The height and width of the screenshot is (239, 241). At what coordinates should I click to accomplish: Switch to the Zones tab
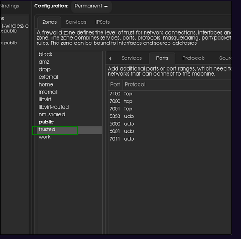tap(49, 22)
